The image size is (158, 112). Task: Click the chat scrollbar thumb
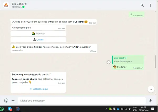[x=155, y=61]
